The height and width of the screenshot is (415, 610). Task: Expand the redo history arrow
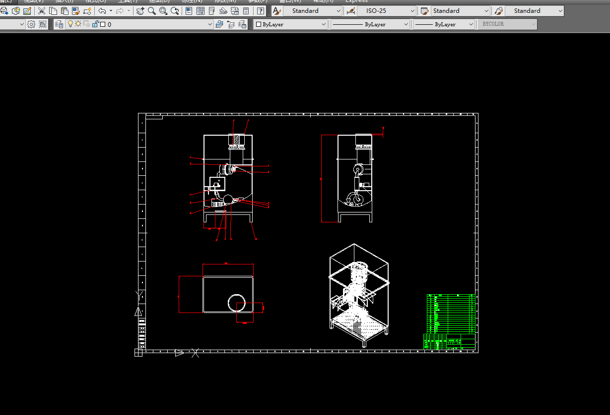point(129,11)
